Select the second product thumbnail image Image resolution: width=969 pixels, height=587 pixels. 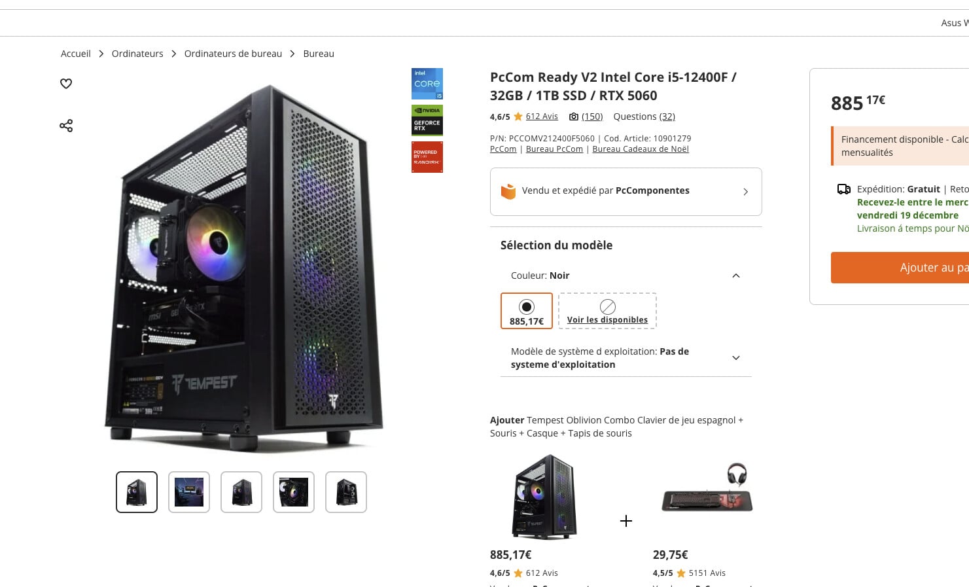(189, 492)
